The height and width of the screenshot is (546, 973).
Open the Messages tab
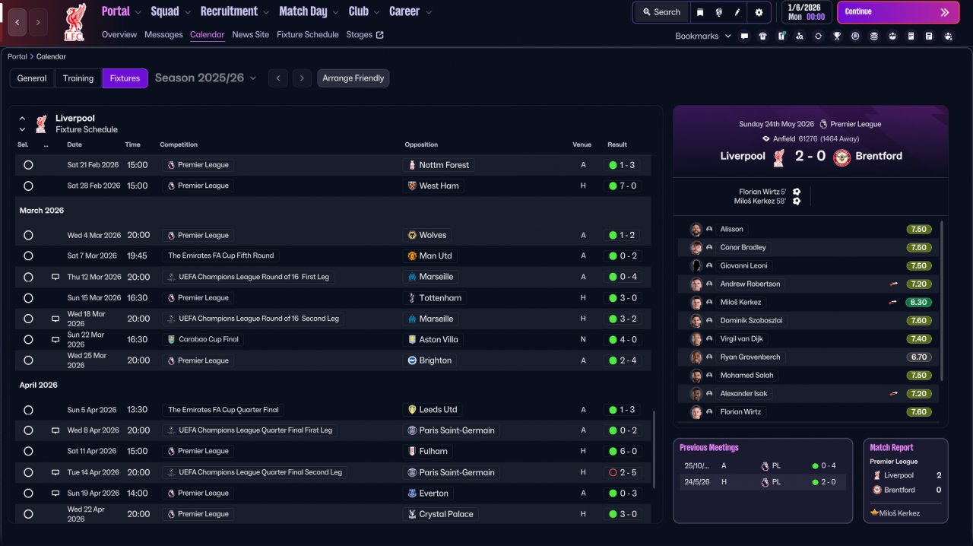163,35
